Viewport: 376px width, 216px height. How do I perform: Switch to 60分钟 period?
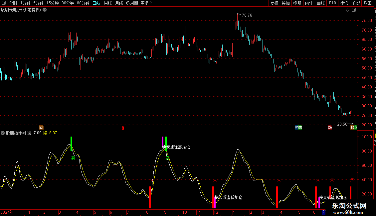[83, 3]
